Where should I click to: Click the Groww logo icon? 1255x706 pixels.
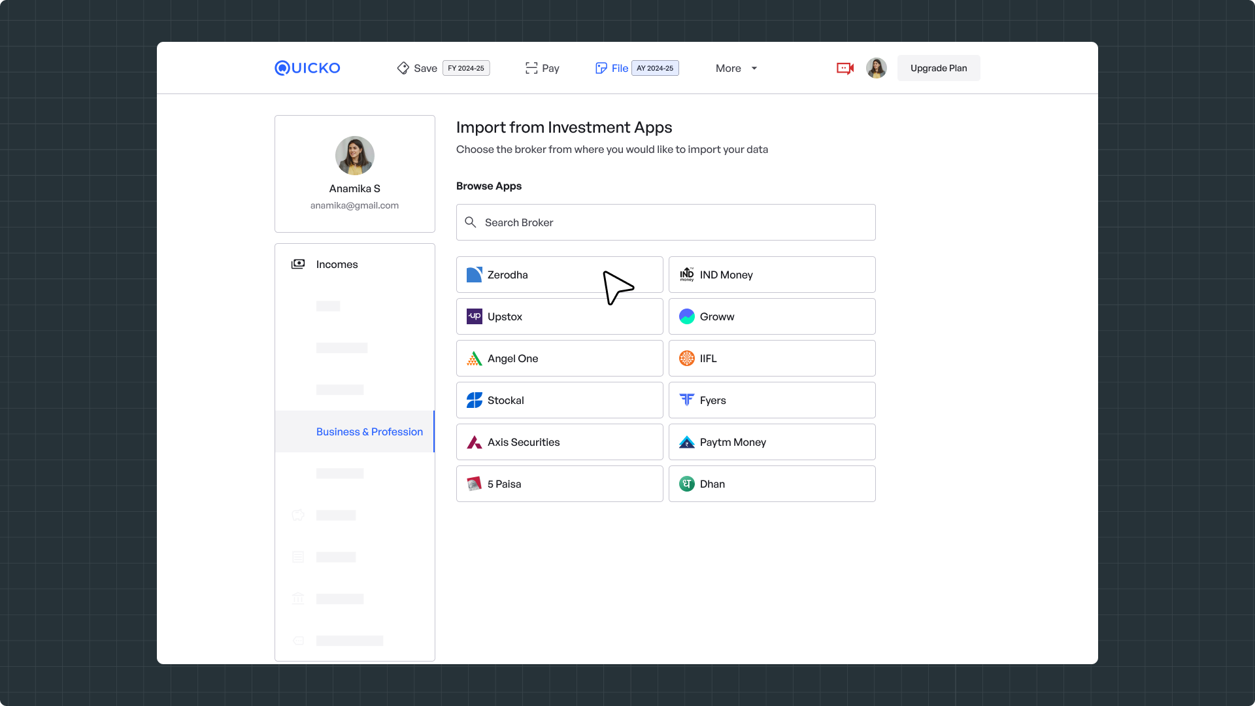click(x=686, y=316)
